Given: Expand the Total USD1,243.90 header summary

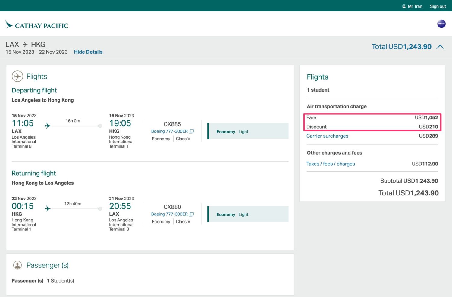Looking at the screenshot, I should click(401, 47).
